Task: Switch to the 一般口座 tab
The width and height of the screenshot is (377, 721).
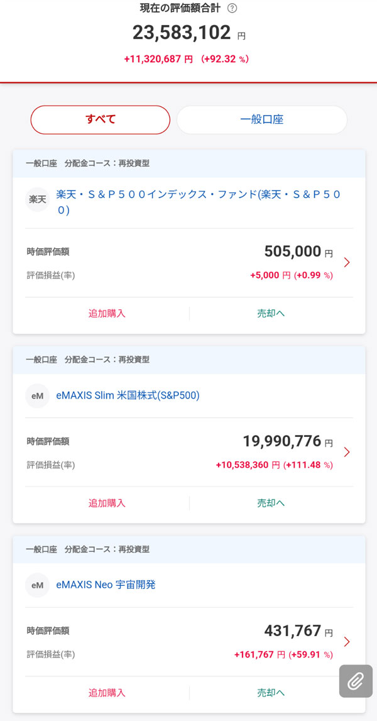Action: (261, 119)
